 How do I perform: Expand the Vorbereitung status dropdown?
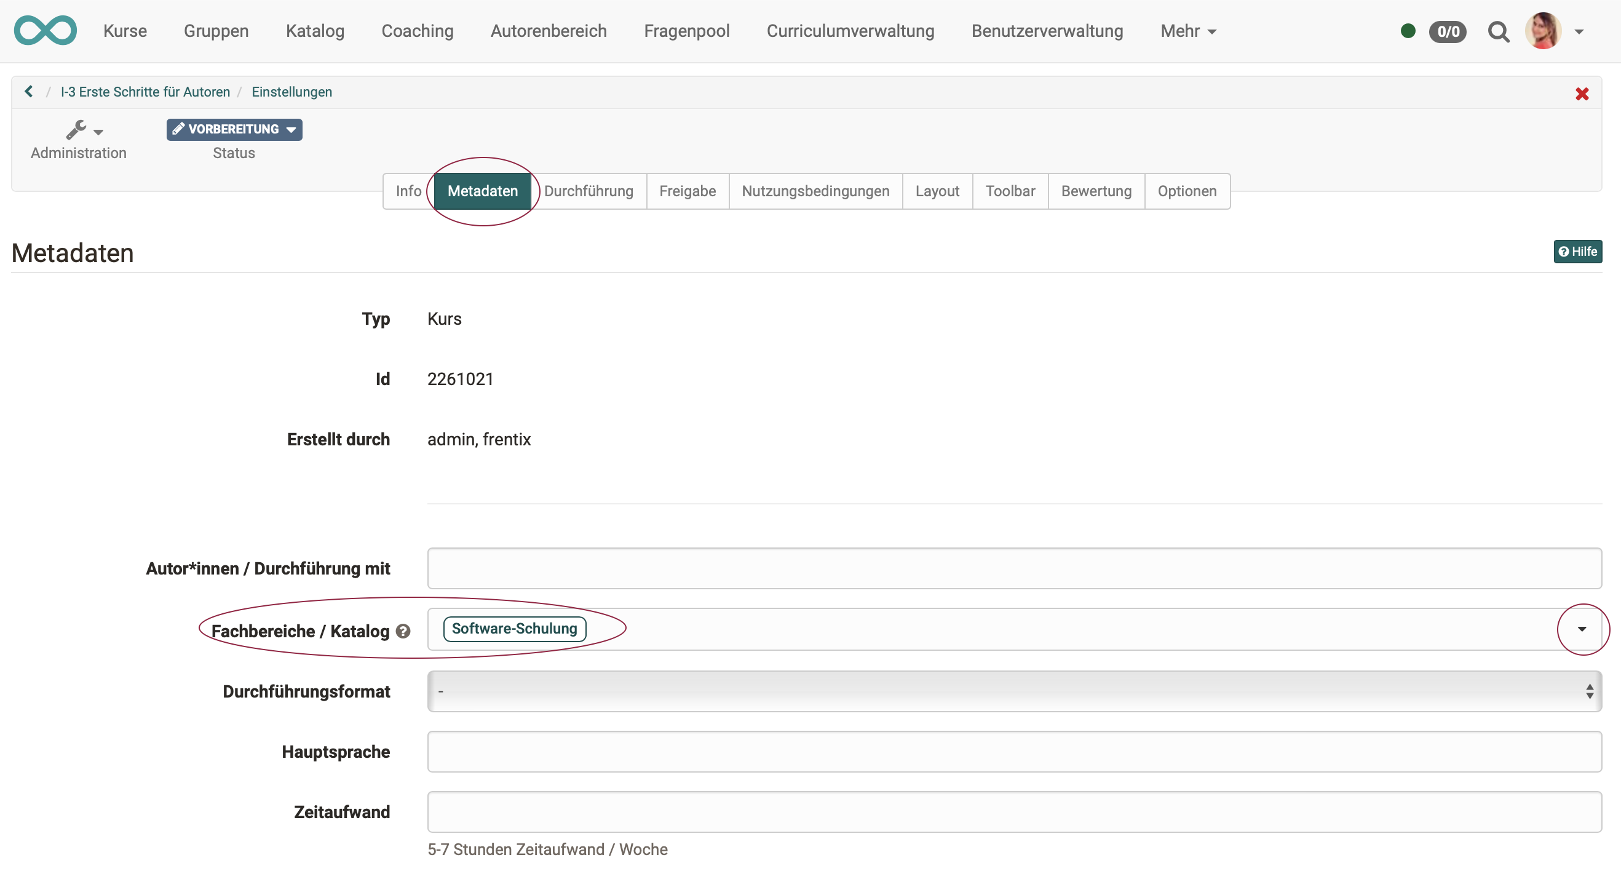coord(234,129)
